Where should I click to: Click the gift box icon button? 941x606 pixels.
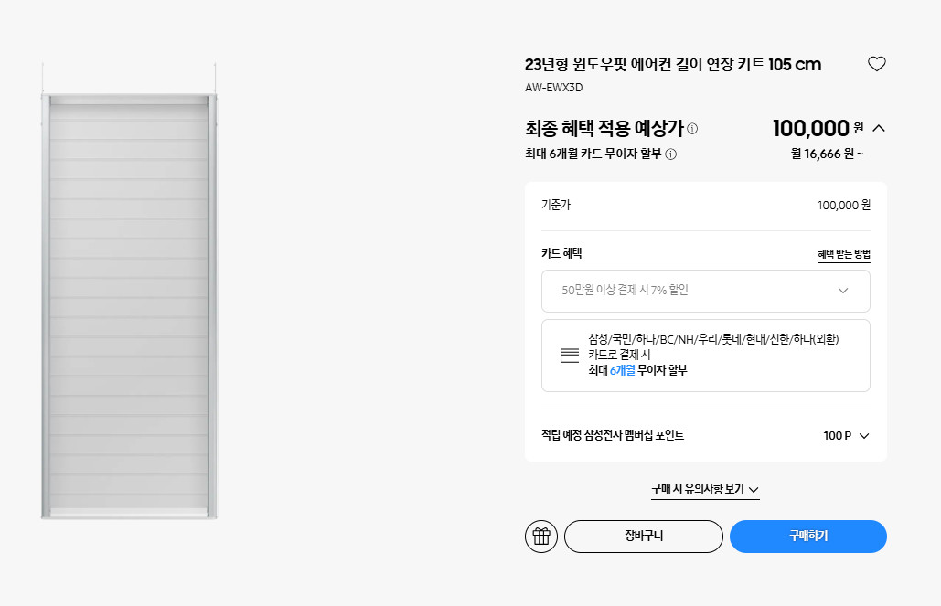coord(540,537)
